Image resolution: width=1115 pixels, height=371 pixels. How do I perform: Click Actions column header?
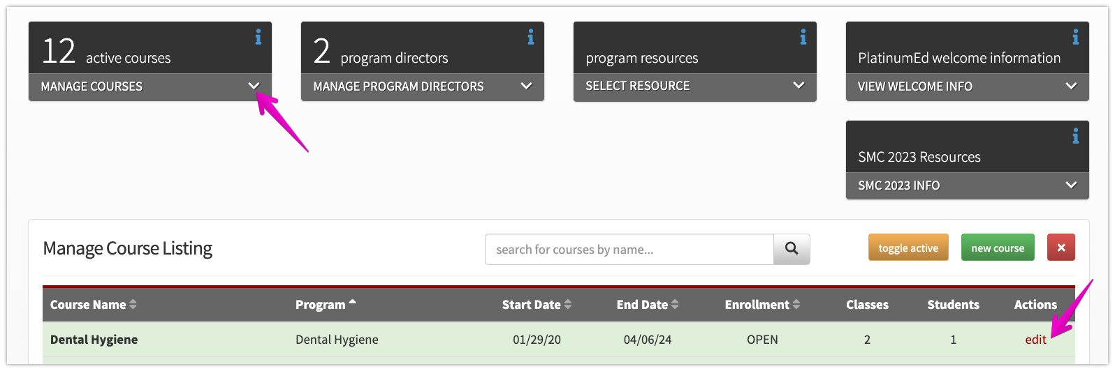1035,305
